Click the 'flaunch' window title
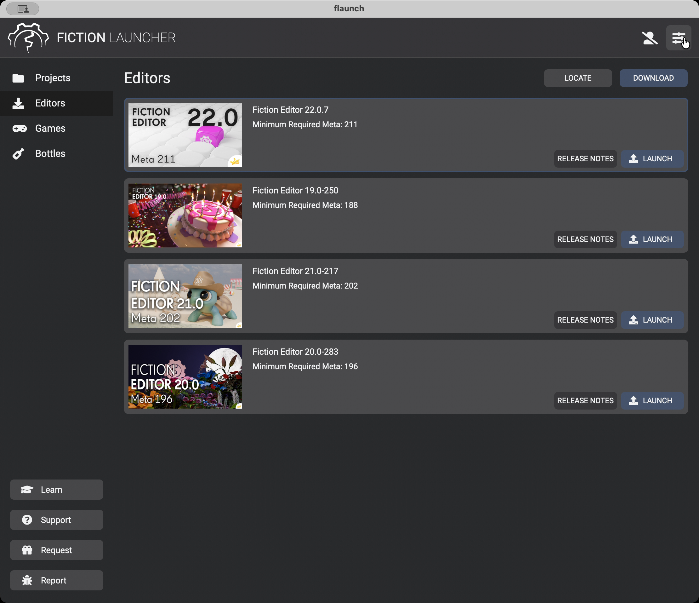 (349, 9)
